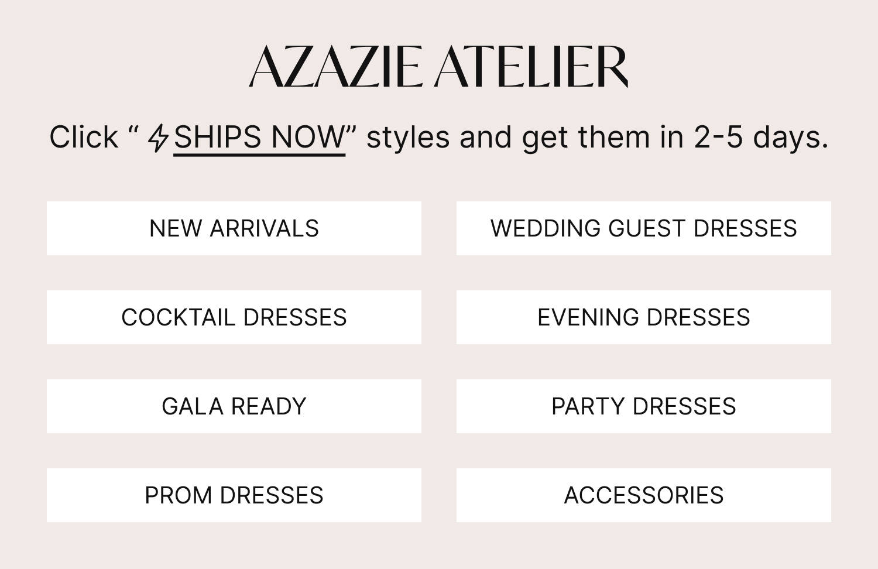This screenshot has width=878, height=569.
Task: Open the underlined SHIPS NOW link
Action: (259, 138)
